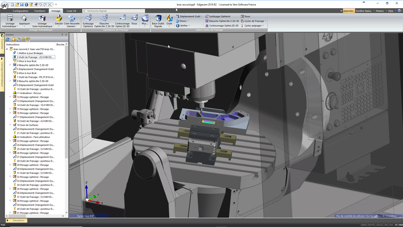Select '11 Indexation : Dessus' instruction

(x=29, y=93)
